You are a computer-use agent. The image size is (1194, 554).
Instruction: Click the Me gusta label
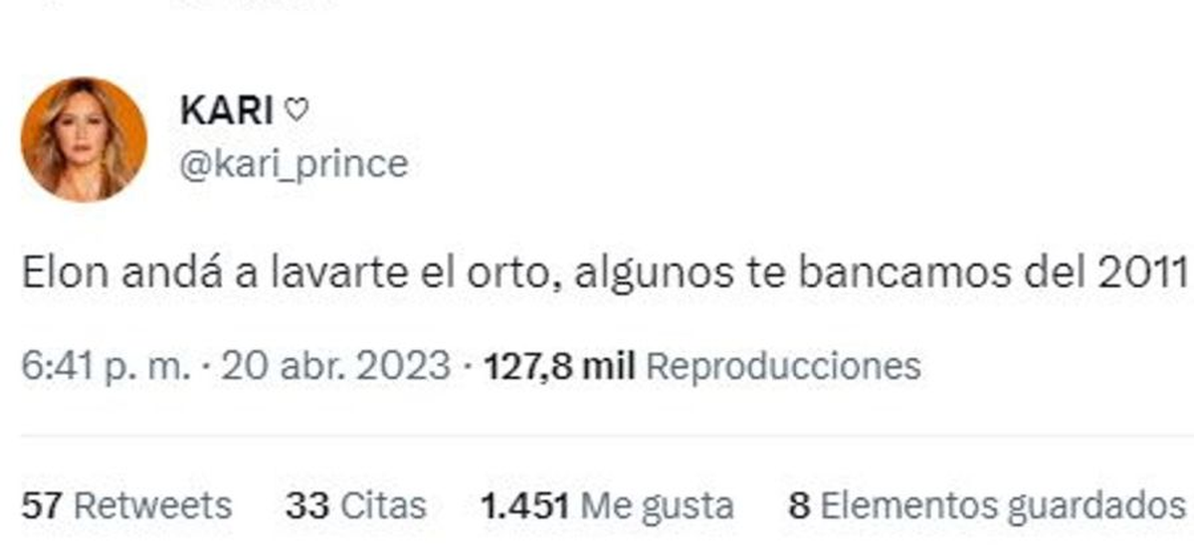658,506
